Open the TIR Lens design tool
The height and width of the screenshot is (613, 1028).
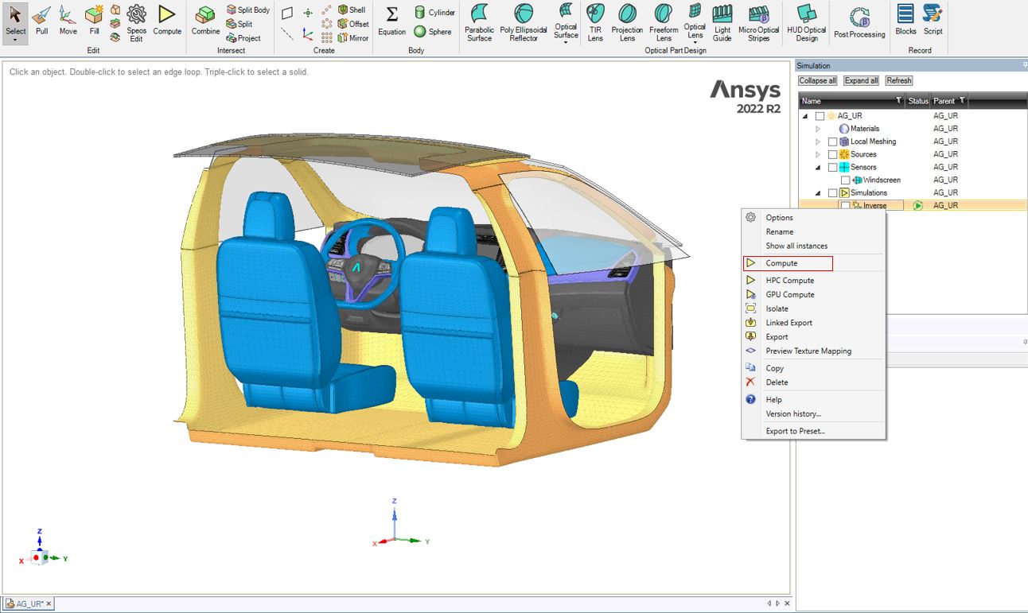pos(594,22)
